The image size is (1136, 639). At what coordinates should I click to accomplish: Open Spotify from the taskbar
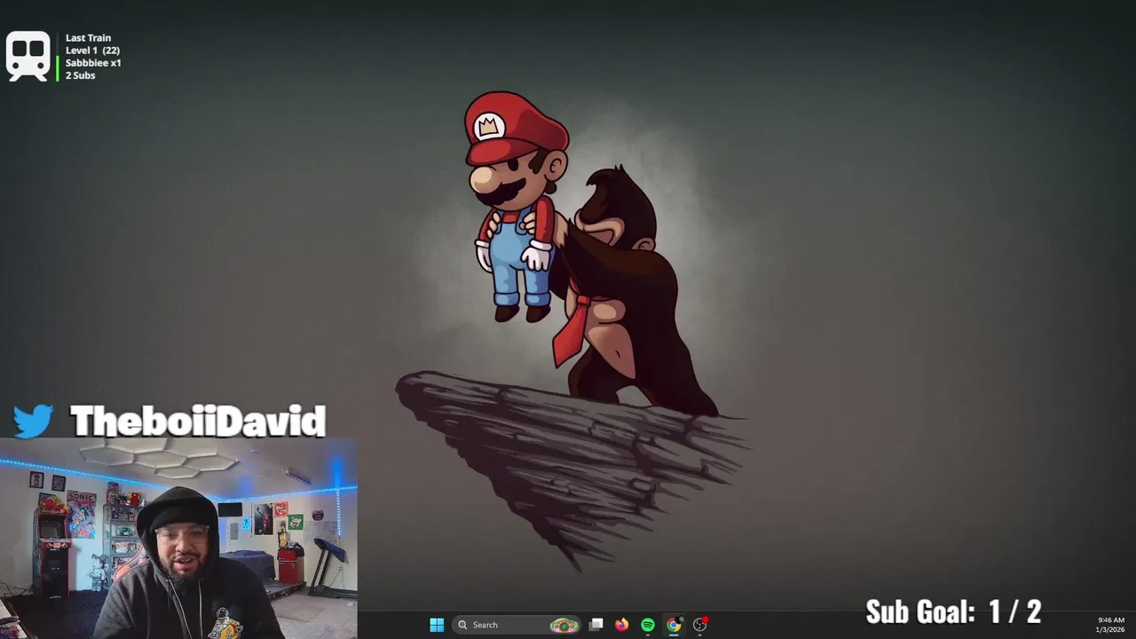coord(648,625)
